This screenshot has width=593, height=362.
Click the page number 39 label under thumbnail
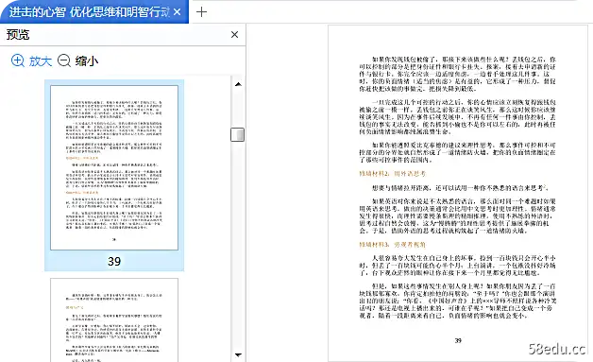[x=114, y=261]
